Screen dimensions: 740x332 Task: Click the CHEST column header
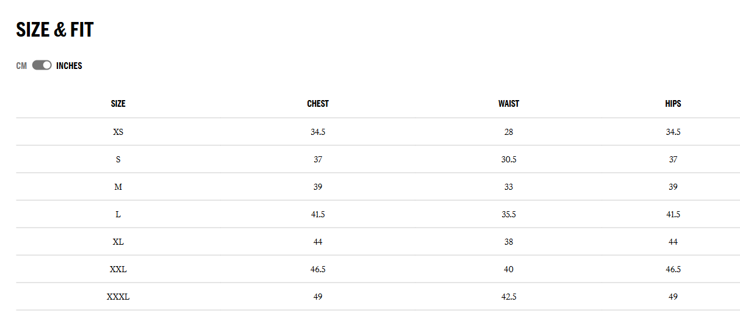tap(318, 104)
